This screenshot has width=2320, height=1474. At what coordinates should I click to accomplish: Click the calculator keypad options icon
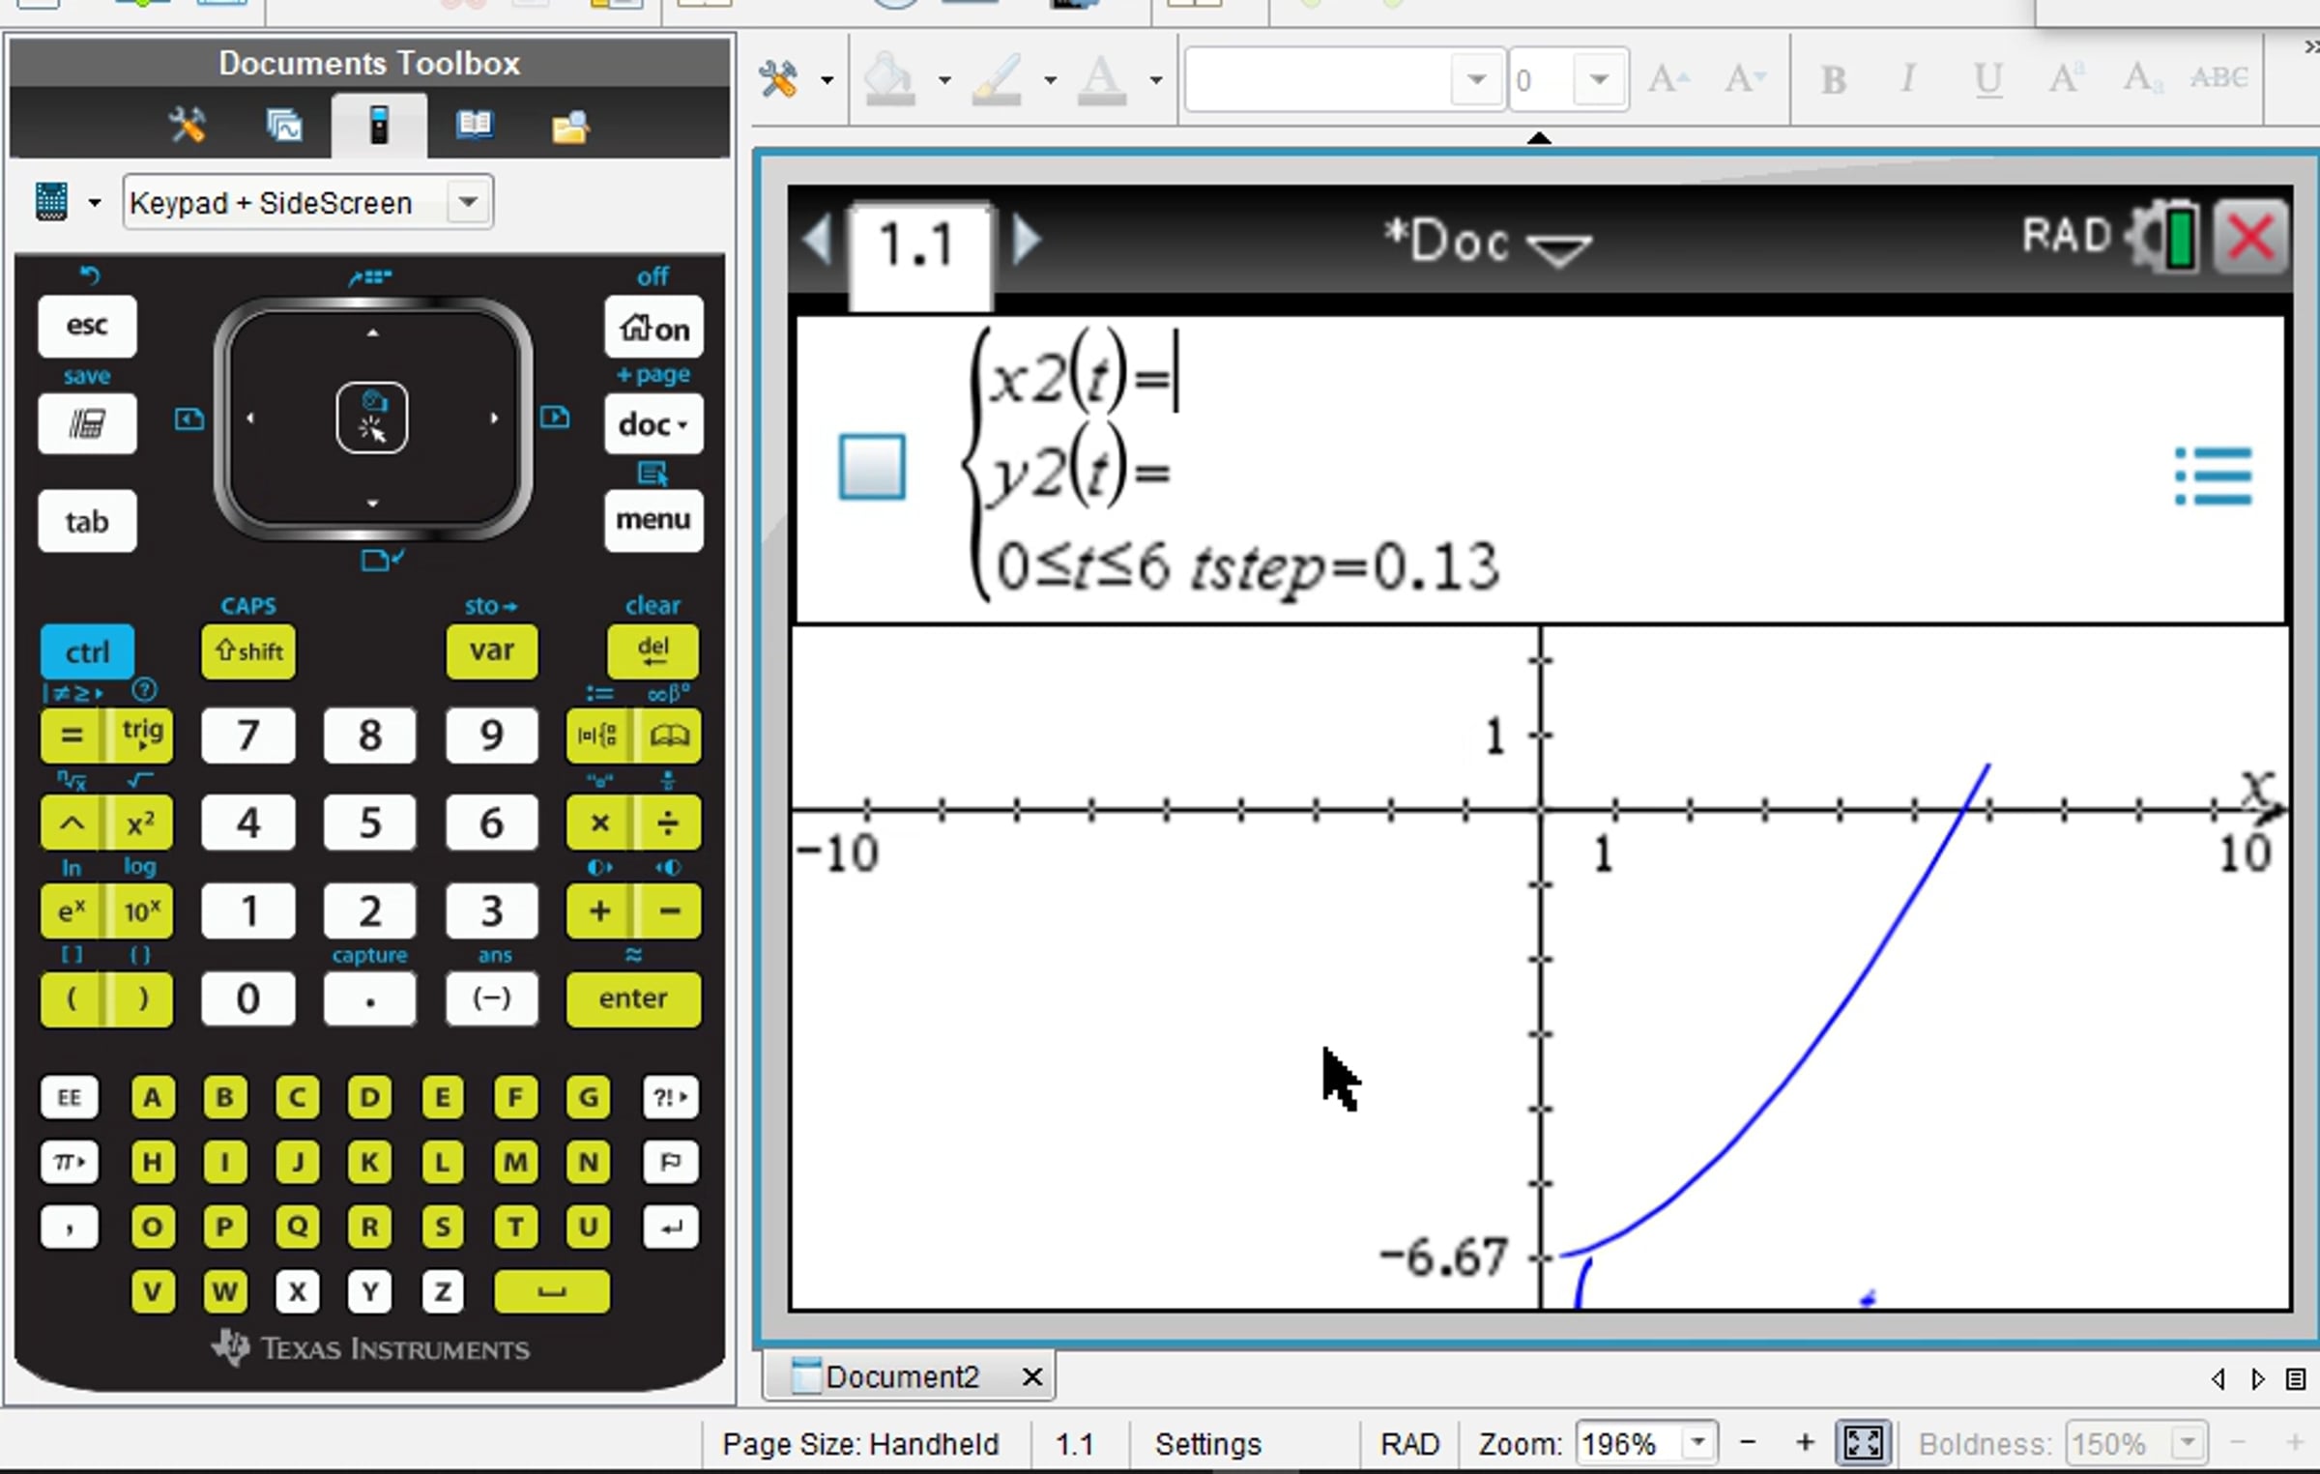[51, 202]
